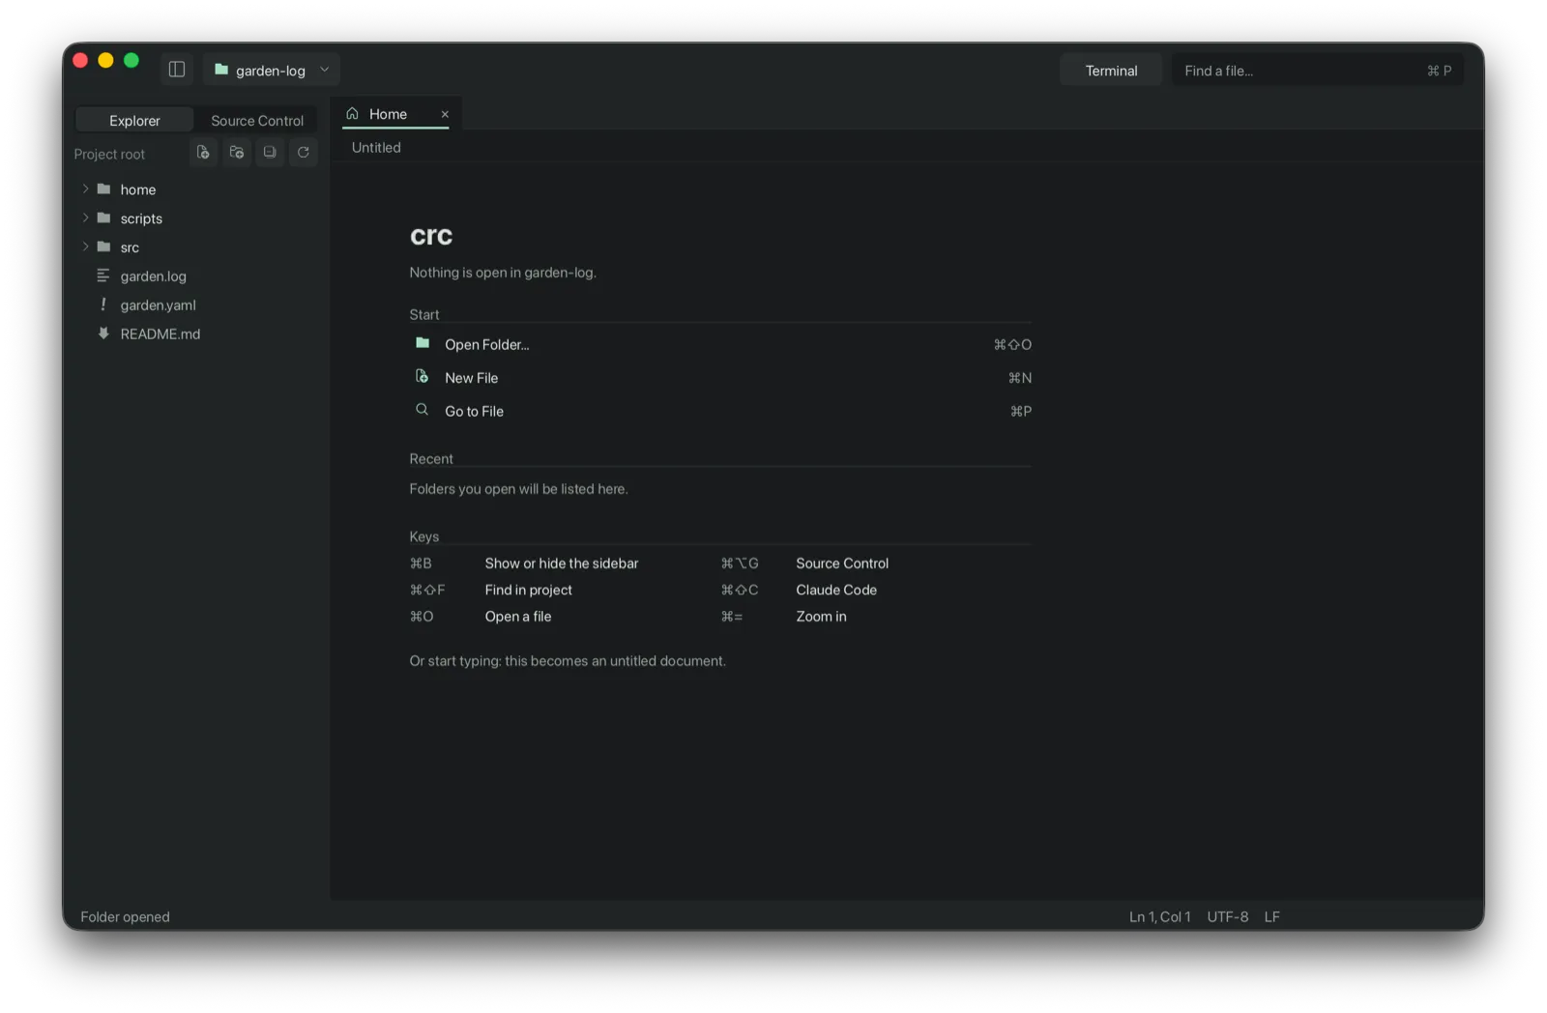Click the LF line ending in status bar
The height and width of the screenshot is (1013, 1547).
pyautogui.click(x=1271, y=916)
